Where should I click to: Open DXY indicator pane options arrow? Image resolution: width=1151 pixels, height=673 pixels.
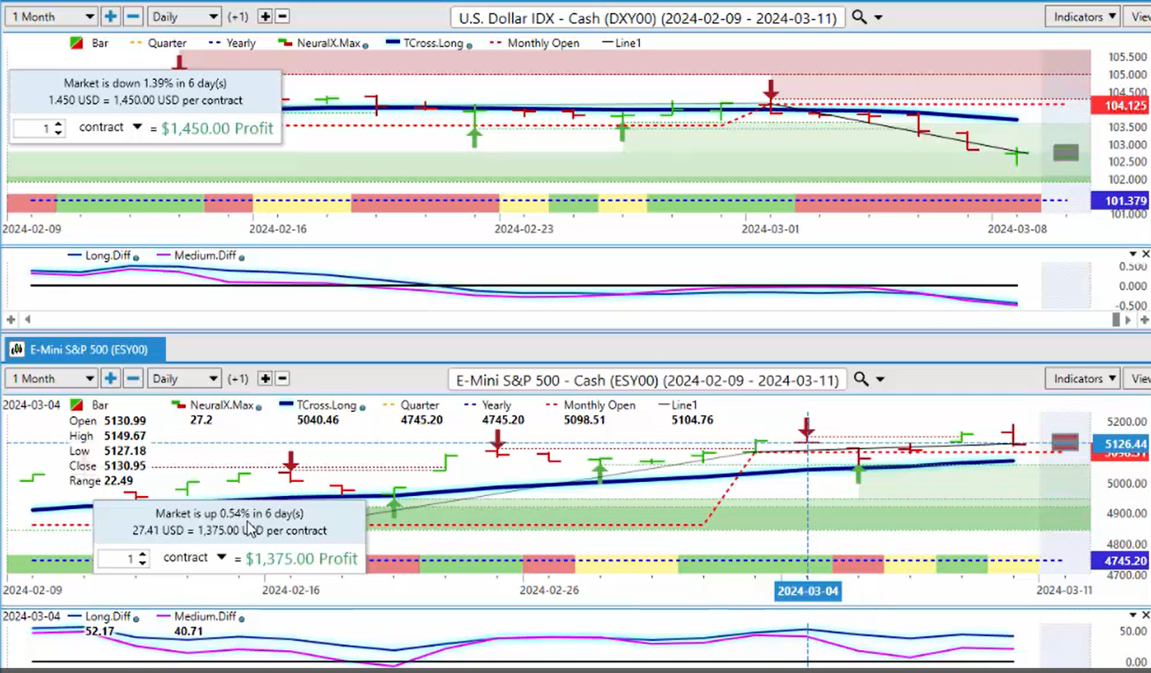1132,255
